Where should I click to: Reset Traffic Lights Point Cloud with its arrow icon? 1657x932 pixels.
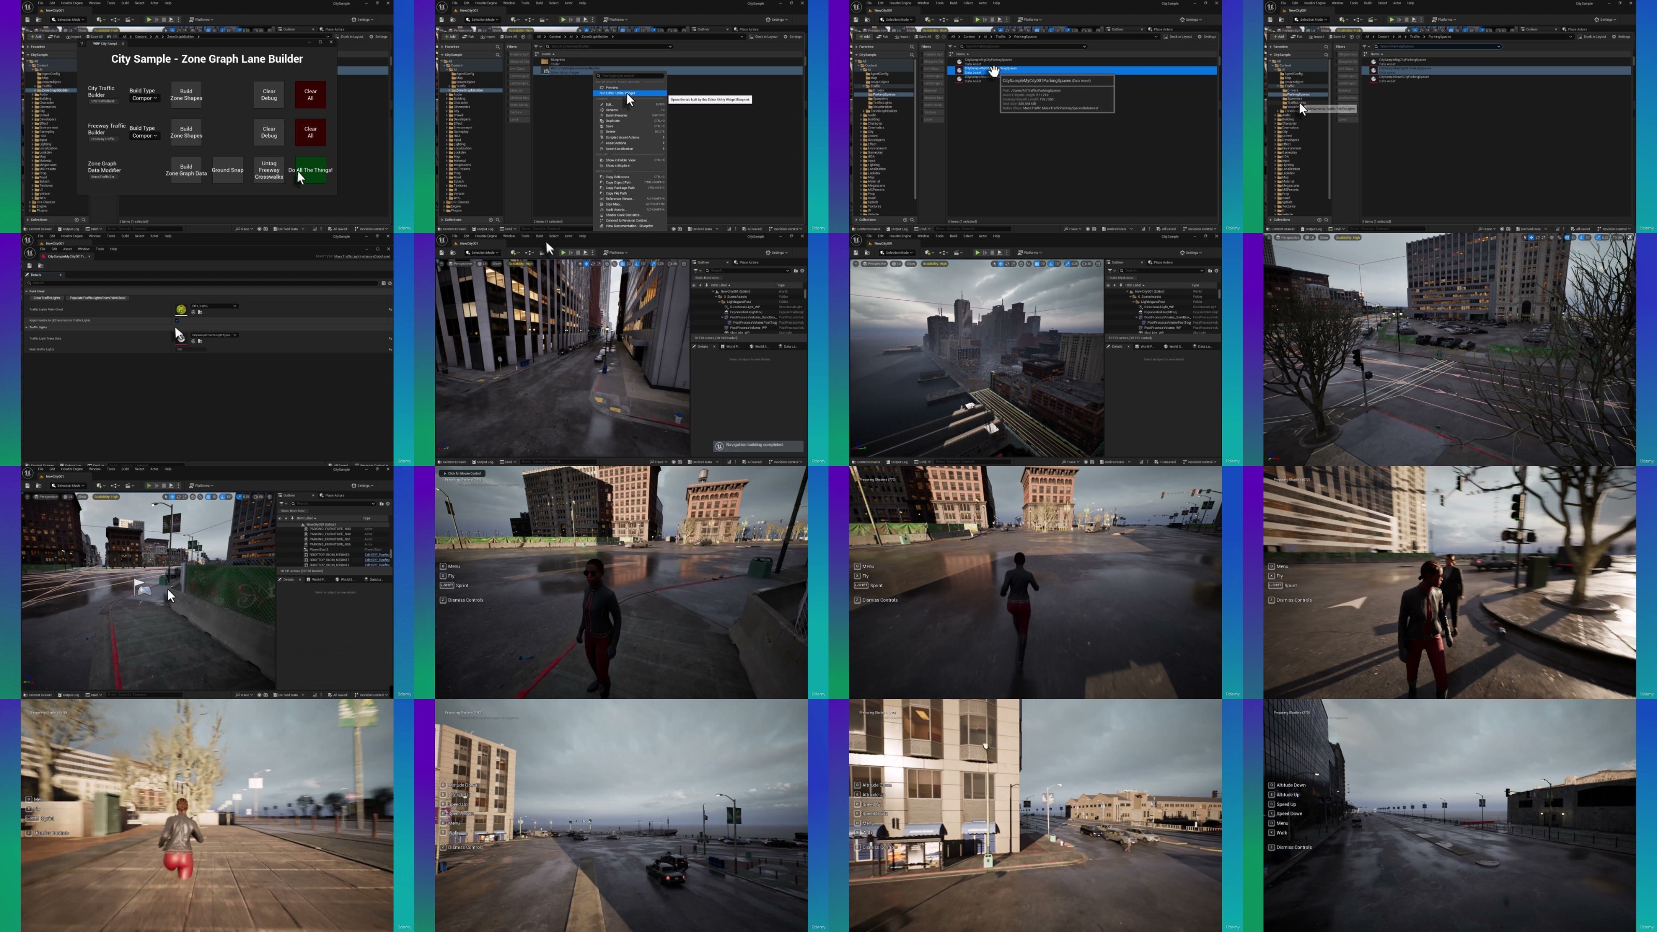point(390,310)
